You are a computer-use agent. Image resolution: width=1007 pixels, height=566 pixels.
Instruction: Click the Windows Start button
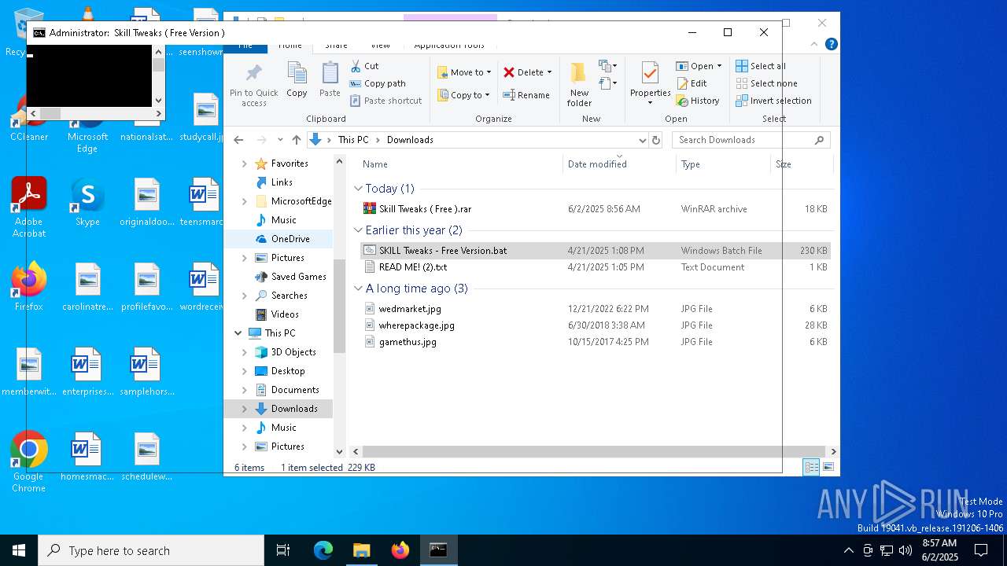[19, 550]
